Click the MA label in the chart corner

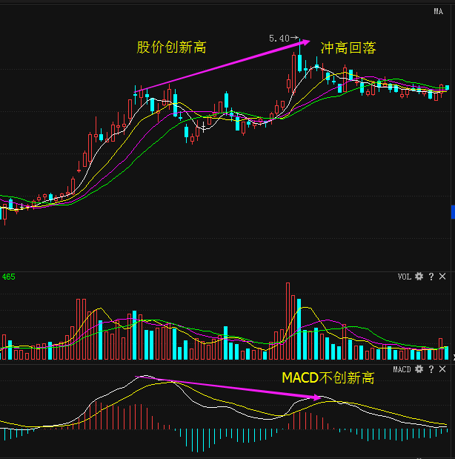[438, 11]
